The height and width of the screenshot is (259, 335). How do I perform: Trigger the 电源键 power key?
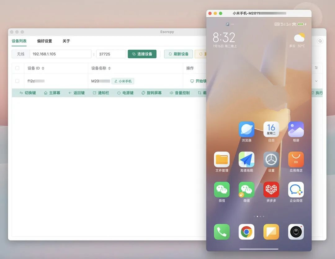125,93
